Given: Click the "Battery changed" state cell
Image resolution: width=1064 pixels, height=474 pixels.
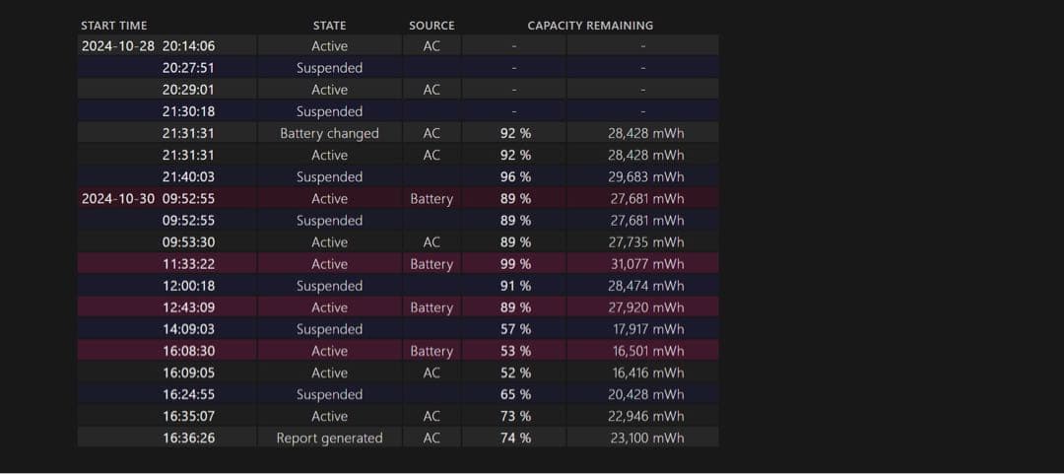Looking at the screenshot, I should [329, 134].
